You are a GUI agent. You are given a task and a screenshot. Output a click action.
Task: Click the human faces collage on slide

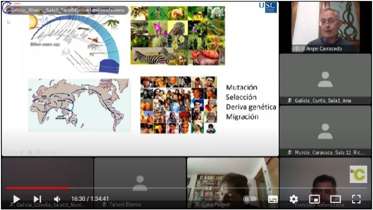click(178, 105)
